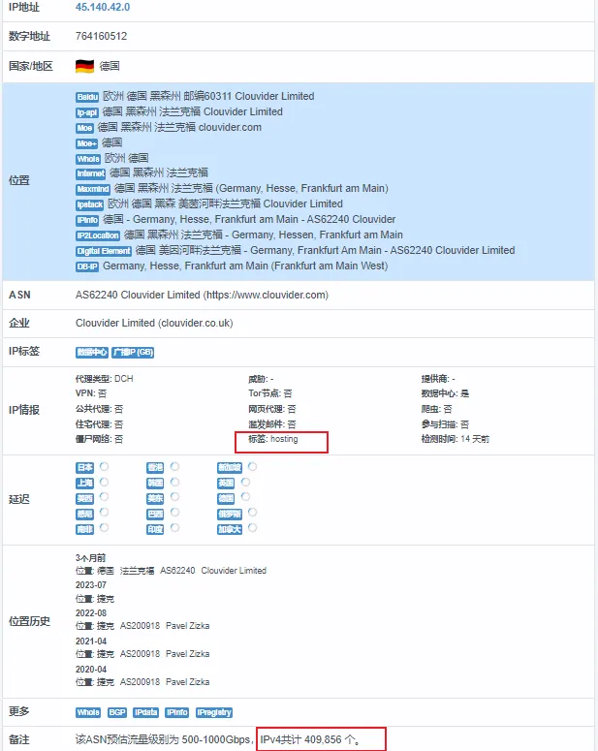Image resolution: width=598 pixels, height=751 pixels.
Task: Select the 加拿大 latency radio button
Action: [252, 528]
